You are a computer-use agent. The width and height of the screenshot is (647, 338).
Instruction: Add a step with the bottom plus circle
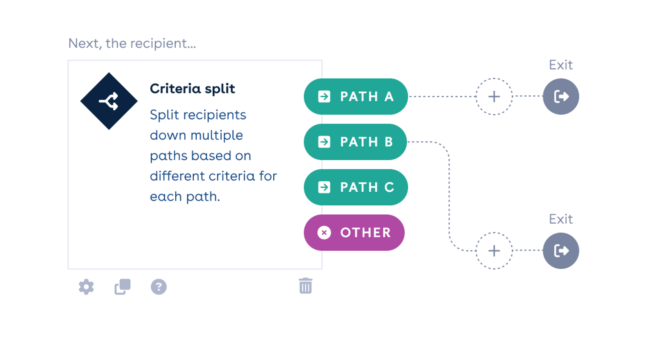pyautogui.click(x=494, y=250)
